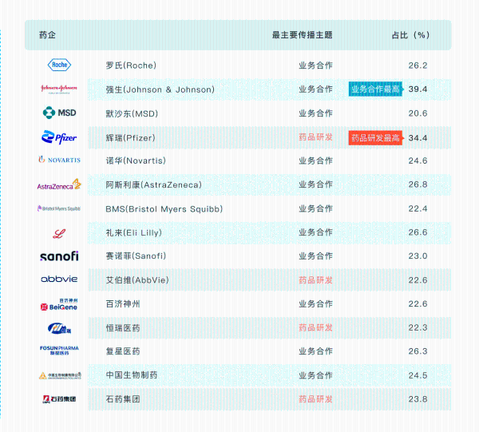Select the BeiGene logo
The image size is (479, 432).
[x=59, y=304]
